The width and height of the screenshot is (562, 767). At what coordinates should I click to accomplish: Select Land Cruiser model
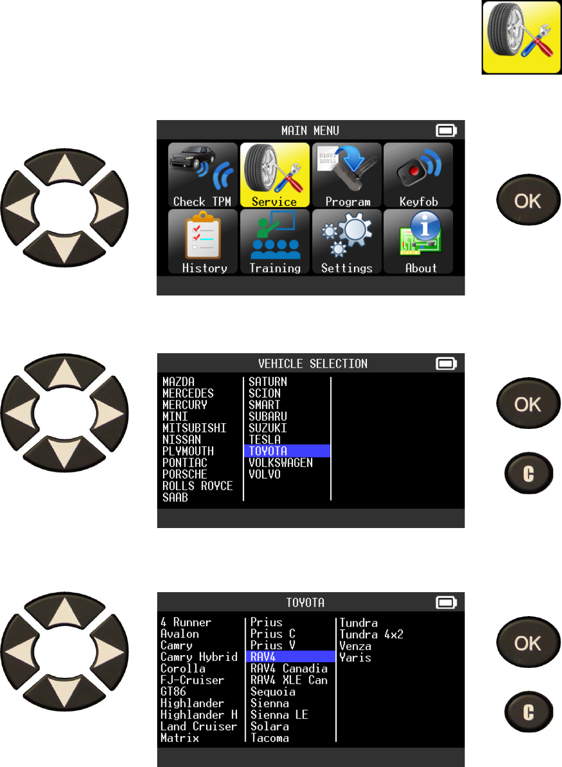(199, 727)
